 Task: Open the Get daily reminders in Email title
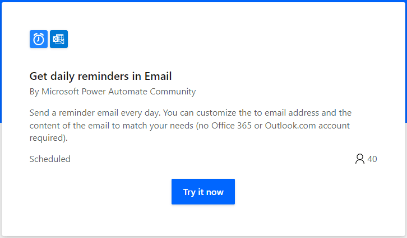[100, 76]
